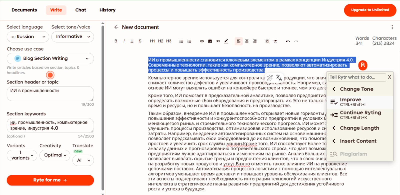The image size is (400, 195).
Task: Toggle right text alignment
Action: [255, 41]
